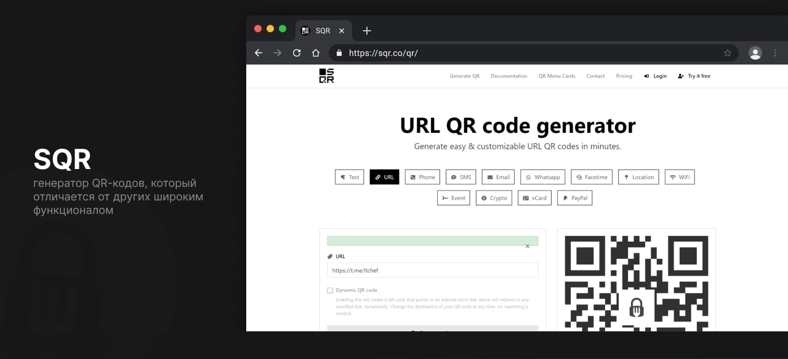The height and width of the screenshot is (359, 788).
Task: Enable the Dynamic QR code checkbox
Action: [330, 290]
